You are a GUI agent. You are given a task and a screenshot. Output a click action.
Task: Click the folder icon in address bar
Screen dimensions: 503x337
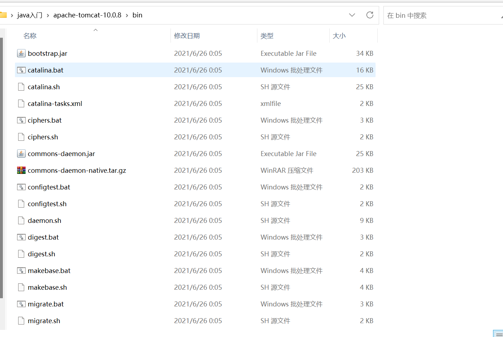3,15
